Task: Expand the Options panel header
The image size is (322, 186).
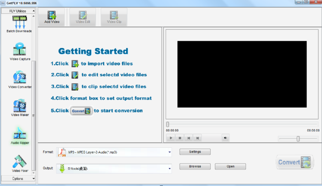Action: pyautogui.click(x=18, y=179)
